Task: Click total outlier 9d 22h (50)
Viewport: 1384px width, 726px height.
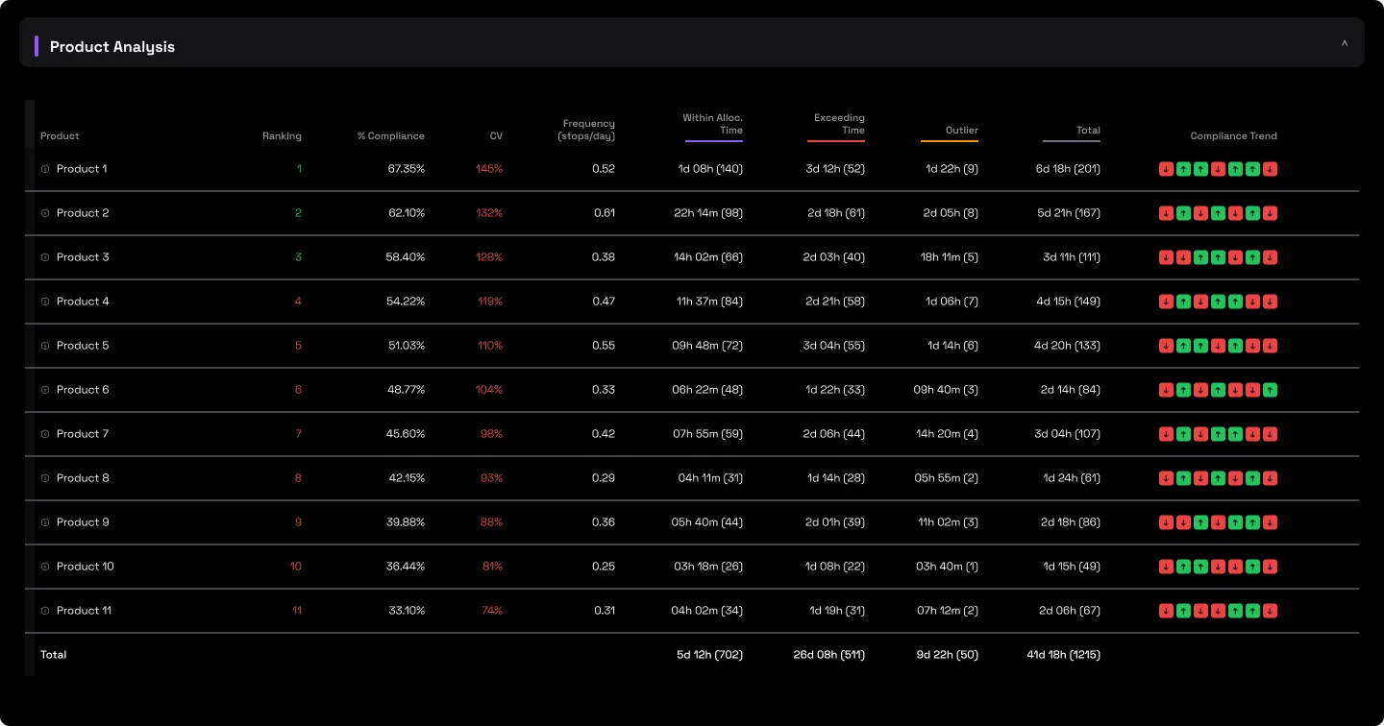Action: (947, 655)
